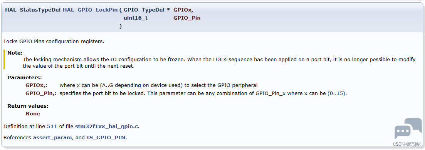Open the HAL_StatusTypeDef return type link
425x150 pixels.
tap(33, 10)
